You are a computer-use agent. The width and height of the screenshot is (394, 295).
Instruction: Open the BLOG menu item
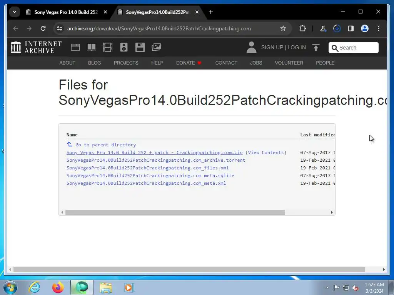pyautogui.click(x=95, y=63)
